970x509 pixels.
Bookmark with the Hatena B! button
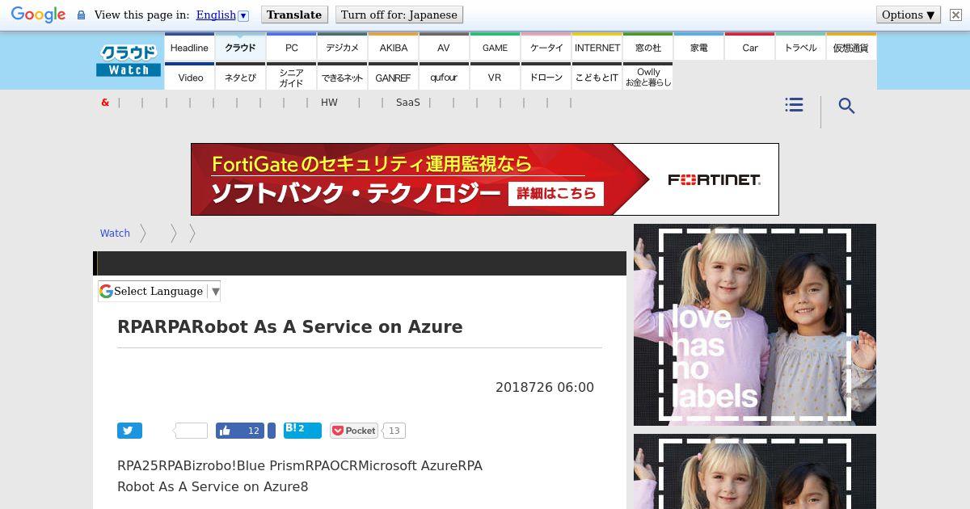[x=302, y=430]
